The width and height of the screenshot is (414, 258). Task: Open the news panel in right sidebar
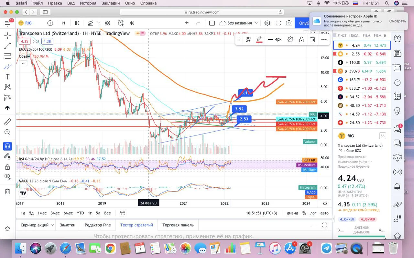[398, 54]
